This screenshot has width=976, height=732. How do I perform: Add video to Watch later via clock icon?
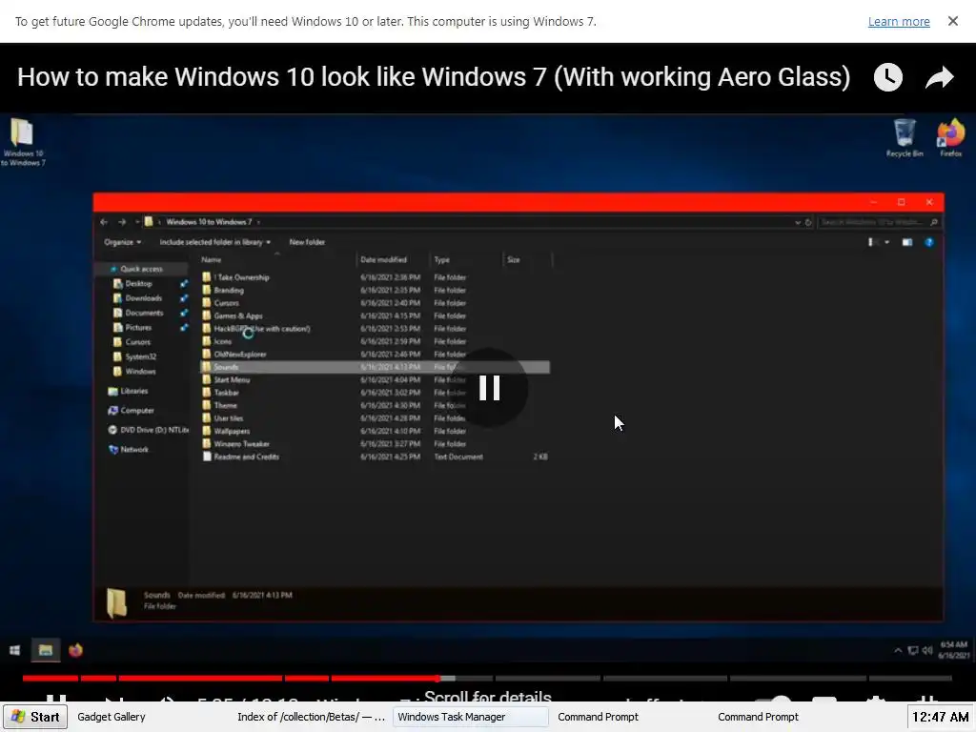pyautogui.click(x=887, y=77)
